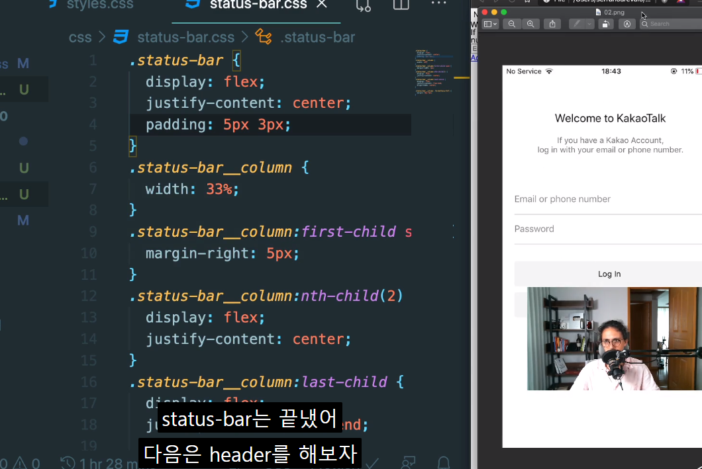702x469 pixels.
Task: Click the 'width: 33%;' code line
Action: (192, 189)
